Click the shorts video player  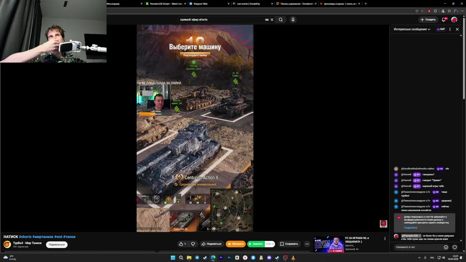195,128
